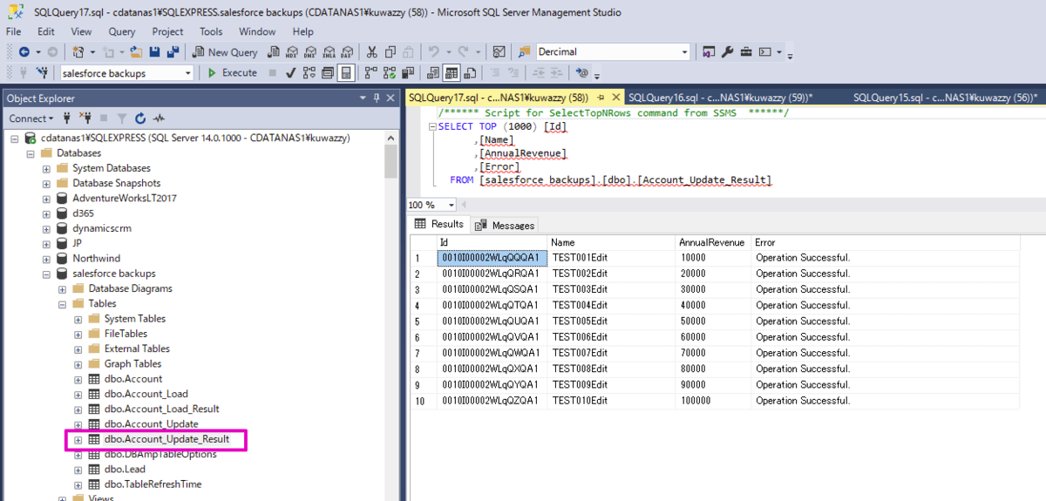Click the Save All icon
1046x501 pixels.
(x=173, y=52)
